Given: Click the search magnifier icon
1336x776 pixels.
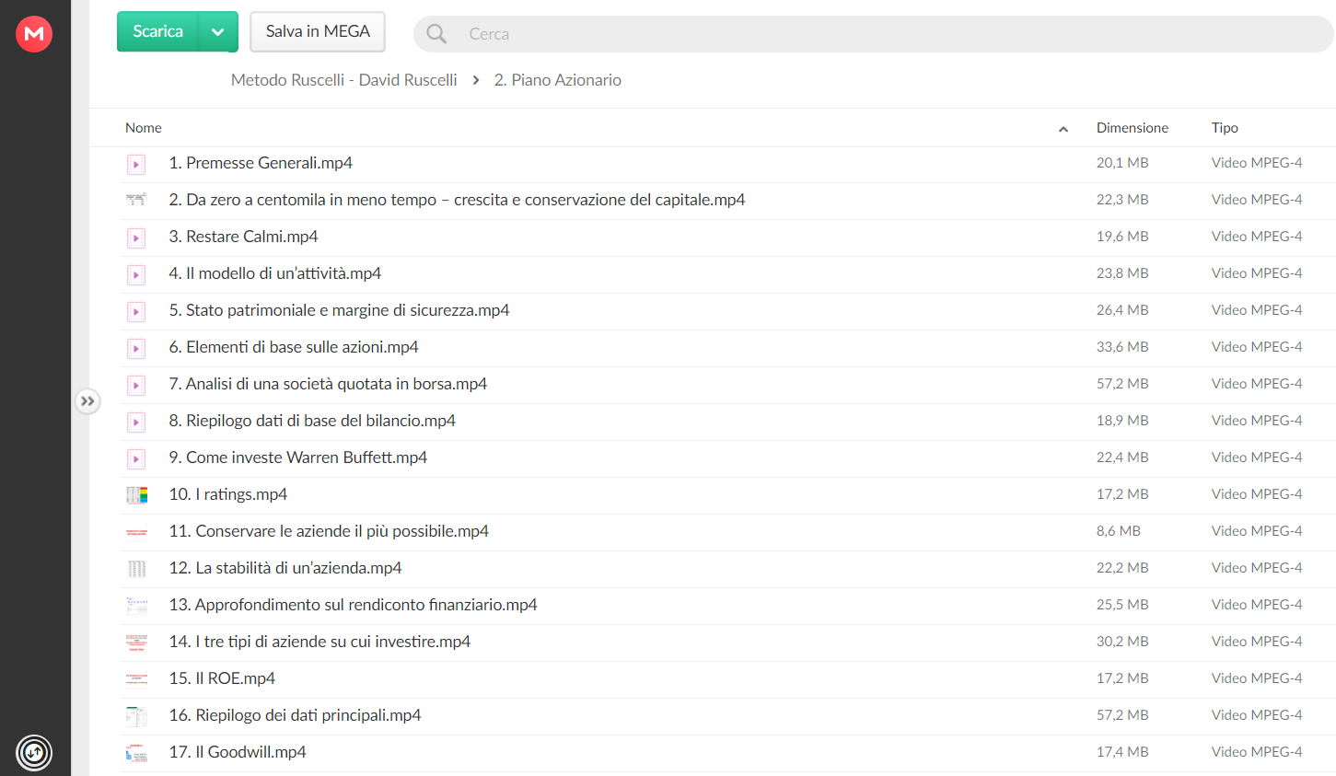Looking at the screenshot, I should tap(436, 34).
